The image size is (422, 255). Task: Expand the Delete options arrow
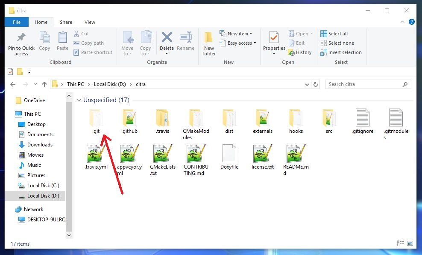(x=167, y=54)
